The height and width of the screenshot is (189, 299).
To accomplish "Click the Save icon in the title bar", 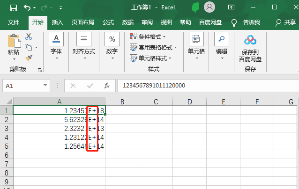I will point(13,7).
